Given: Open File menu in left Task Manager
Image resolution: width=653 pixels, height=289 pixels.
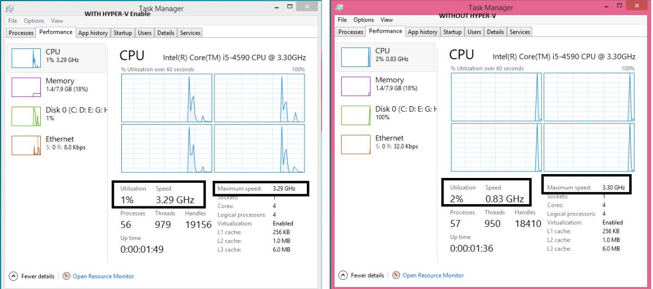Looking at the screenshot, I should 13,21.
